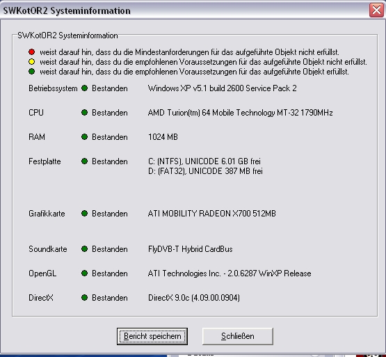Click the green status dot for Grafikkarte
Image resolution: width=386 pixels, height=357 pixels.
click(x=84, y=214)
